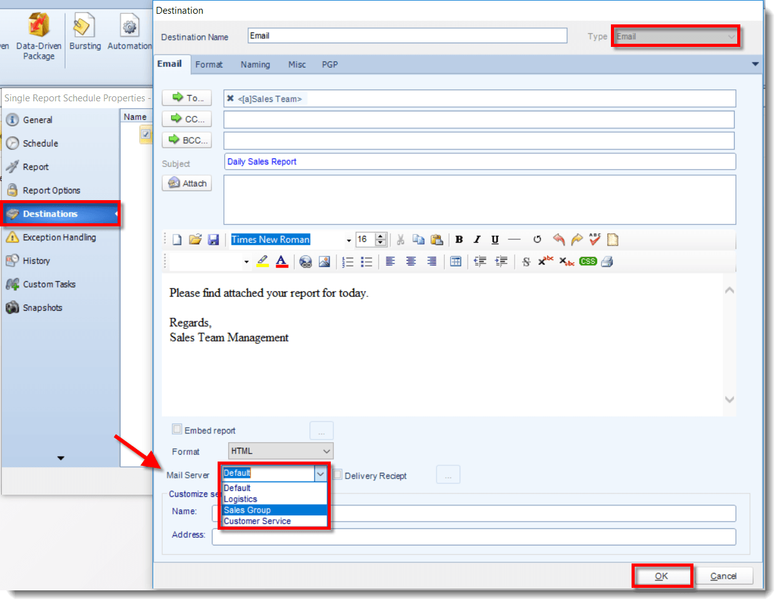The height and width of the screenshot is (606, 781).
Task: Switch to the PGP tab
Action: point(330,64)
